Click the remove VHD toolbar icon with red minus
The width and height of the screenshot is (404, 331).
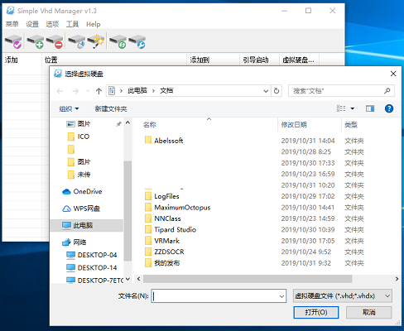(x=55, y=41)
